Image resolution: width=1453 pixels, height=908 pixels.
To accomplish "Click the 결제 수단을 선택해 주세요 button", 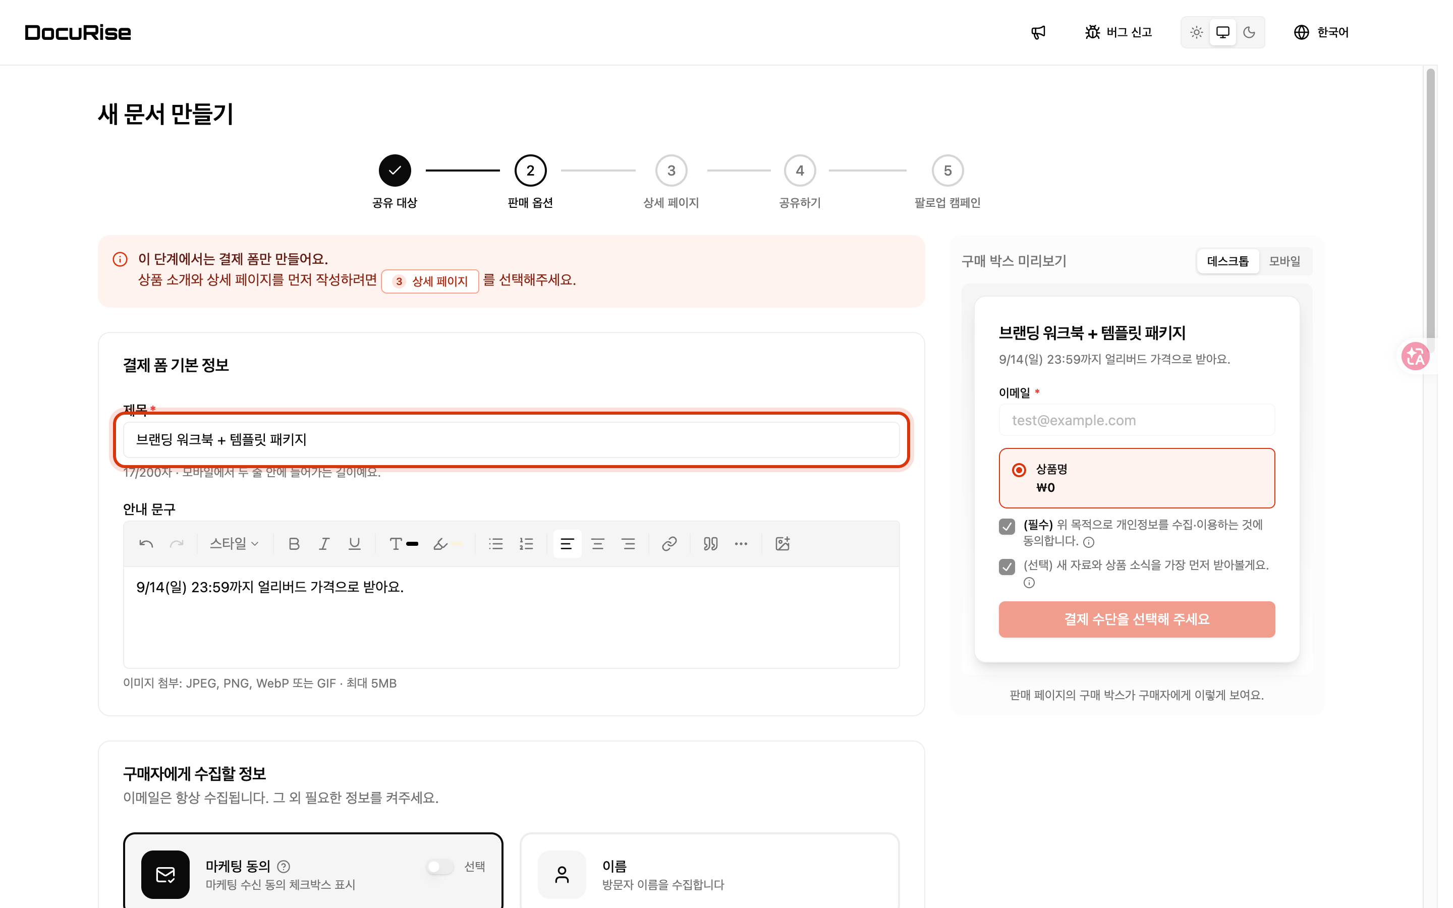I will pyautogui.click(x=1137, y=619).
